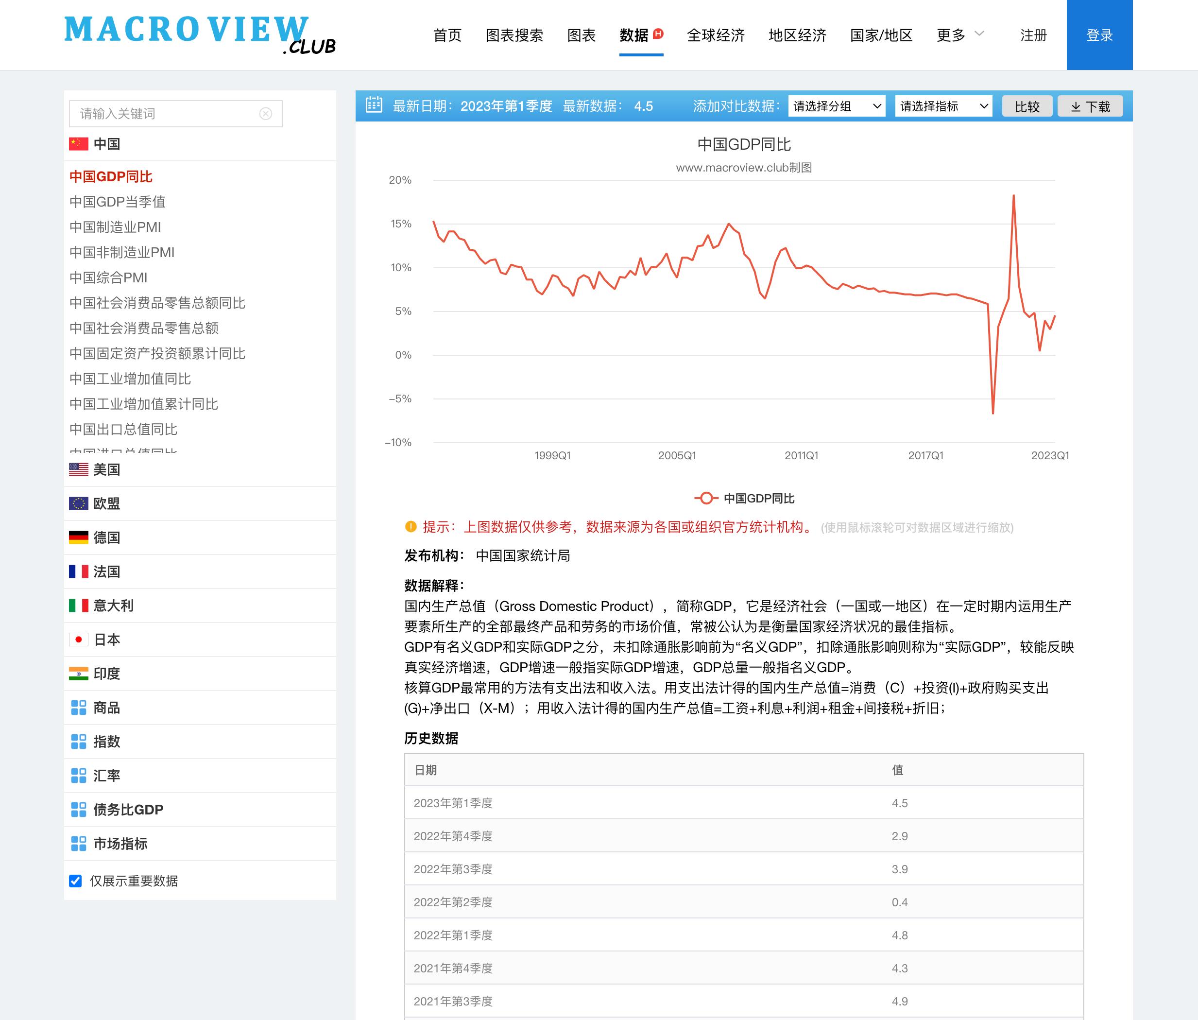Click the MacroView Club logo

click(199, 35)
